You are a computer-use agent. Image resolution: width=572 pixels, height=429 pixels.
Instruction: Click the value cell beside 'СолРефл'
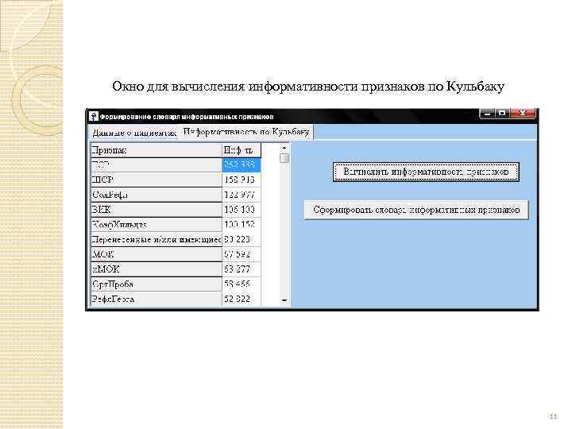click(x=242, y=195)
